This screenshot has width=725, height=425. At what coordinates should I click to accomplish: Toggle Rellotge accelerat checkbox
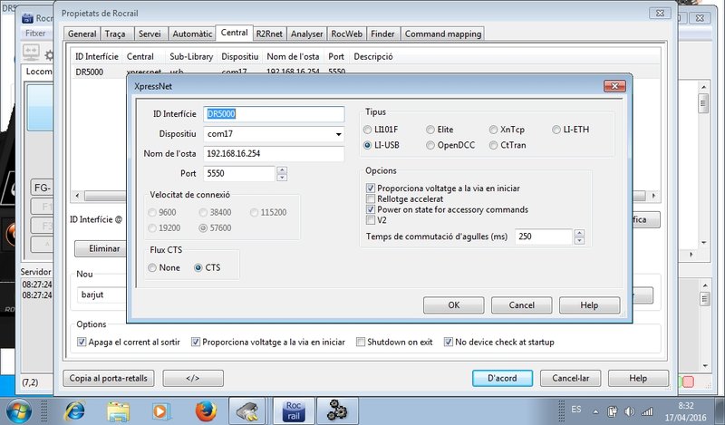[x=371, y=198]
